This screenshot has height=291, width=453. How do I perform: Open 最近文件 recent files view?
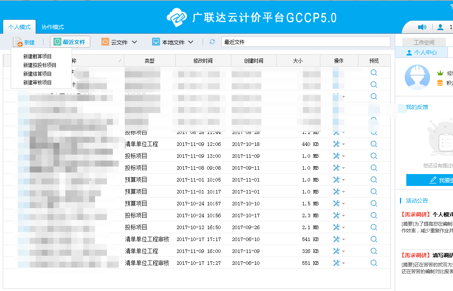[x=70, y=42]
